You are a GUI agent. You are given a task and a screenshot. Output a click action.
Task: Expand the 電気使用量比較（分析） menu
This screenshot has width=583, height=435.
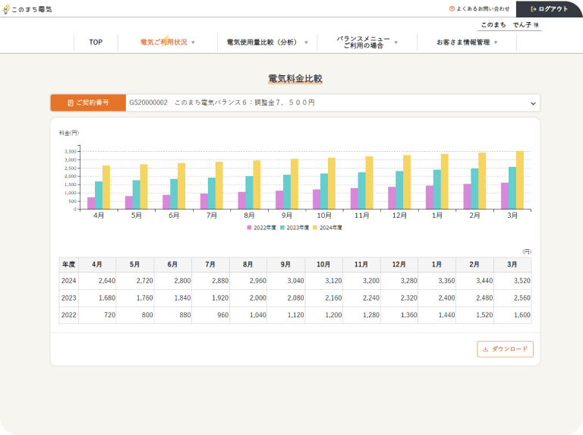click(267, 43)
